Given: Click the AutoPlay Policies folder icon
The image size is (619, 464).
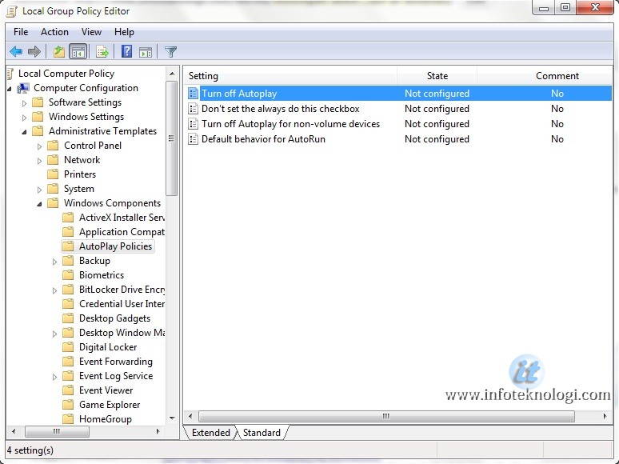Looking at the screenshot, I should tap(68, 246).
